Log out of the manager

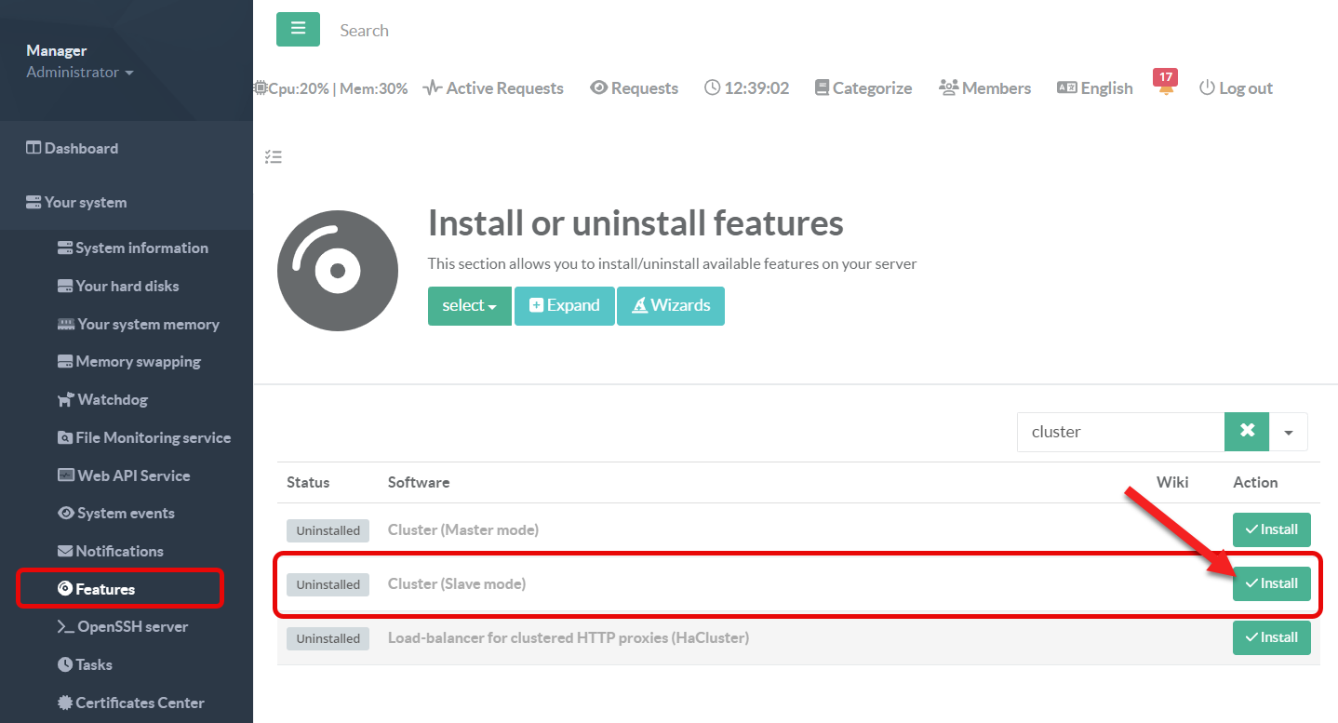[1235, 88]
